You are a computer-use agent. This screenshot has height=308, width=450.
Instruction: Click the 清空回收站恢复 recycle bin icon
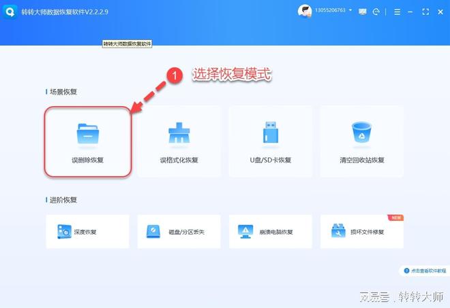click(361, 133)
